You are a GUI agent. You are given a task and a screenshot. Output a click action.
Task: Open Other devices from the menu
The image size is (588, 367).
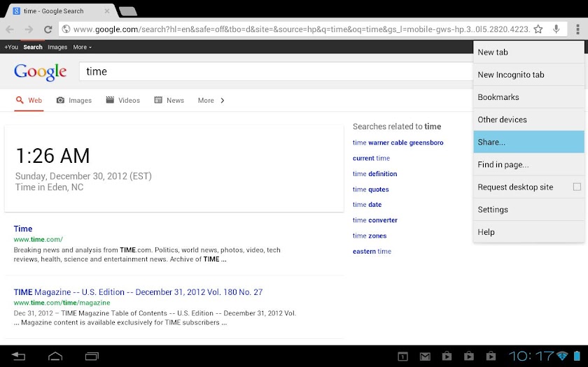[x=528, y=120]
